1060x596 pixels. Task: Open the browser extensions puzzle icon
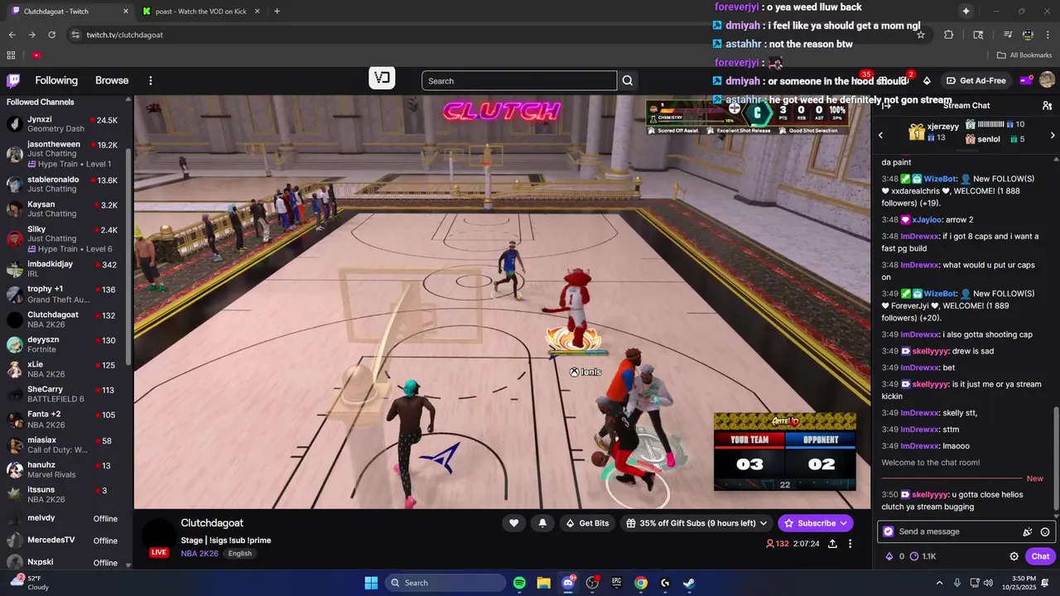pyautogui.click(x=949, y=35)
